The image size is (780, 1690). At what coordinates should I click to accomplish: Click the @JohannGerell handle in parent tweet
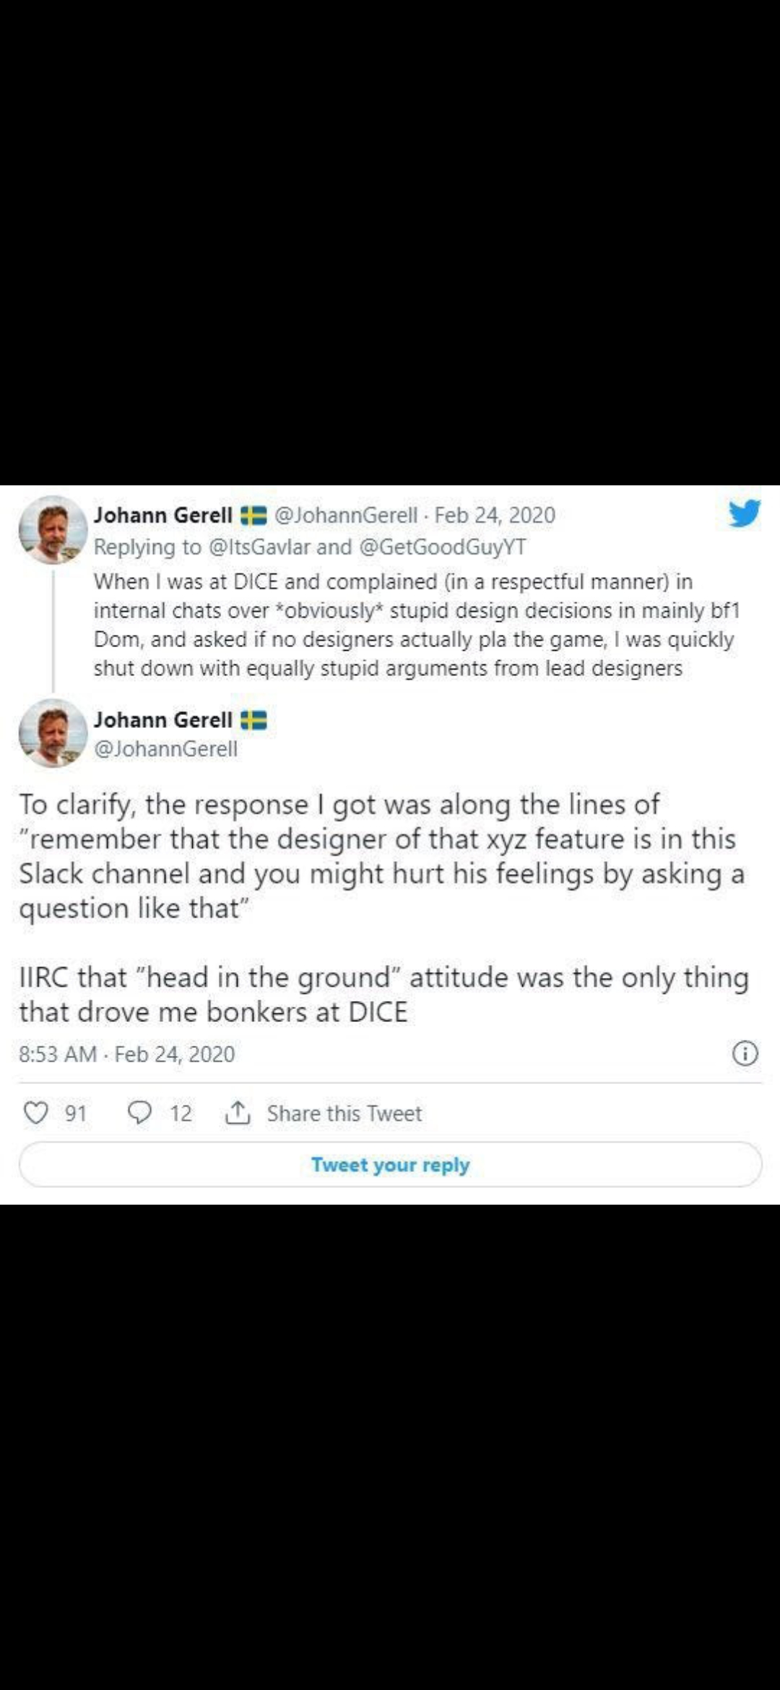[x=346, y=515]
